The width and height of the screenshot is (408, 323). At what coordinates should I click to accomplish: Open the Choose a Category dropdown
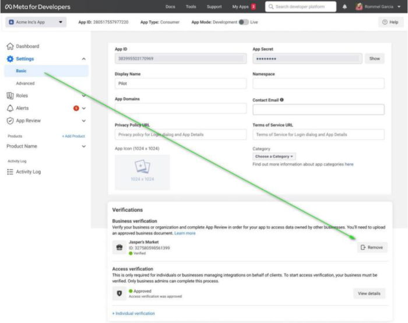click(275, 156)
